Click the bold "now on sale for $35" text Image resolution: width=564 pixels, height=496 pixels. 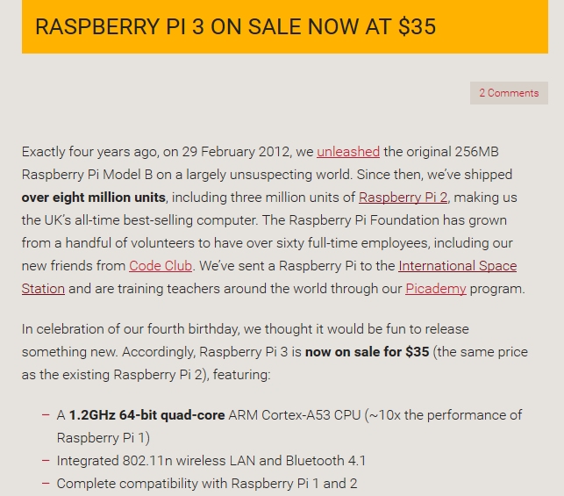(368, 352)
